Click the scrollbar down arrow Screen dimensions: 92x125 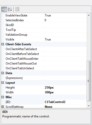[x=89, y=106]
